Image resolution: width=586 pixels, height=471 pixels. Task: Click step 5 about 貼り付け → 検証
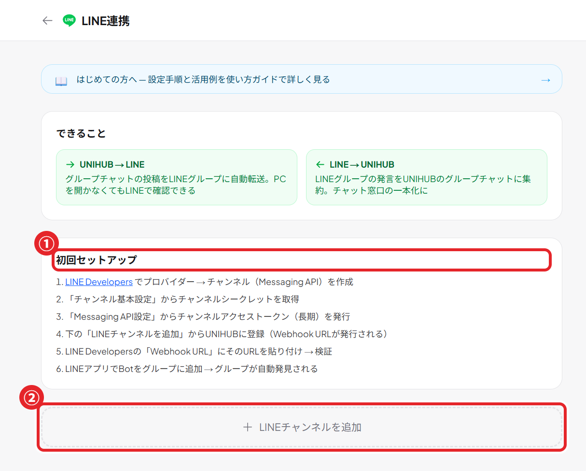point(194,351)
